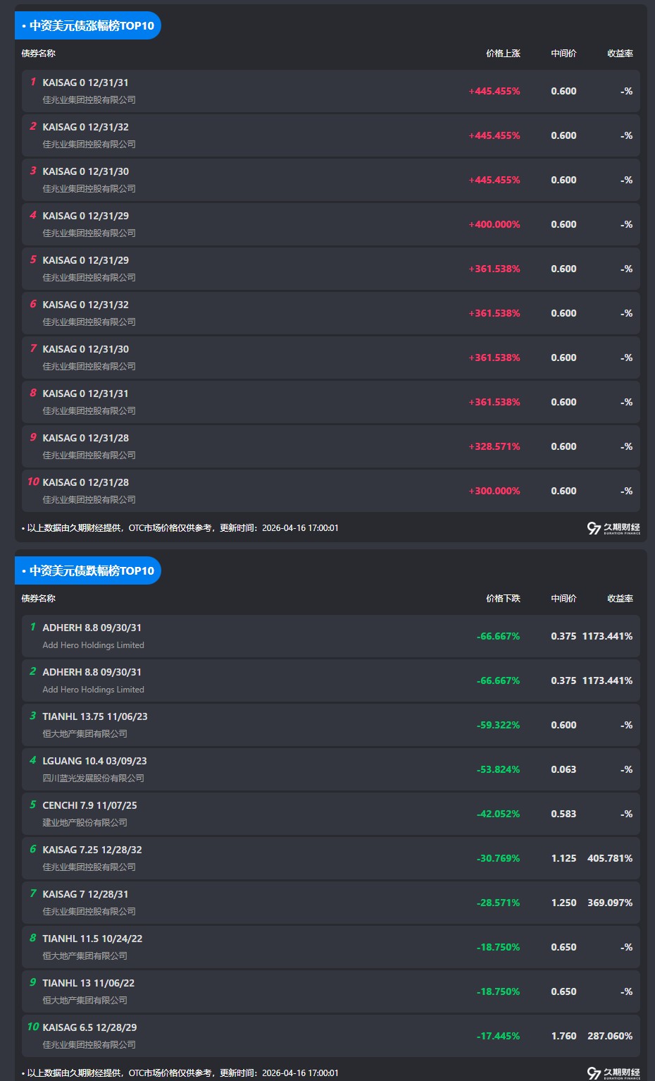The width and height of the screenshot is (655, 1081).
Task: Open TIANHL 13.75 11/06/23 bond row
Action: pyautogui.click(x=95, y=716)
